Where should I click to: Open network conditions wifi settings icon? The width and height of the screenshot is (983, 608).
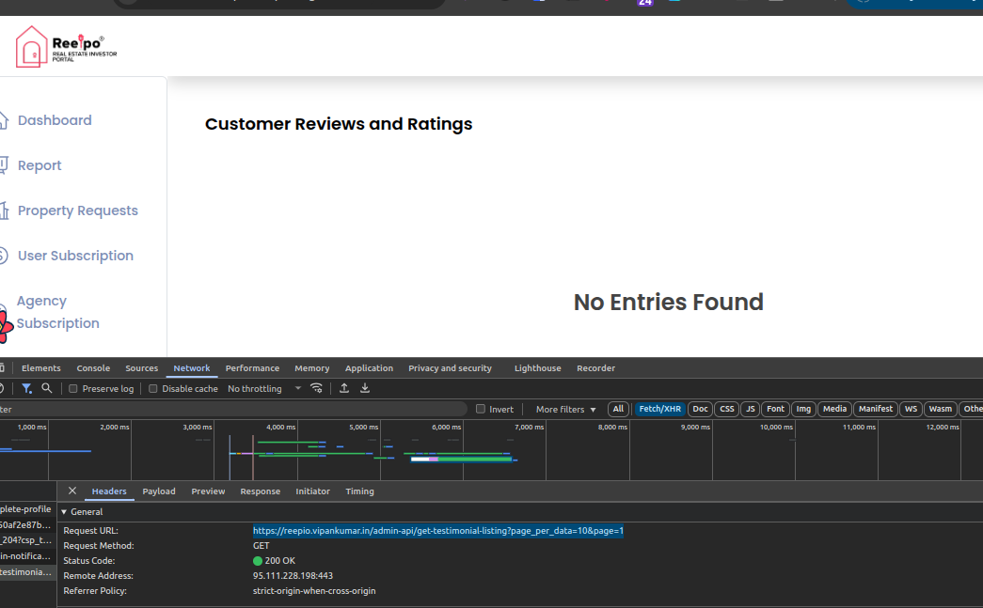[317, 388]
